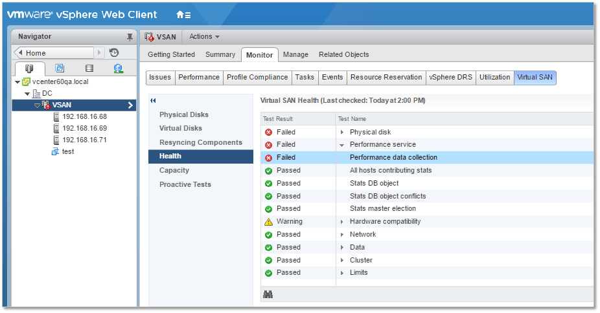This screenshot has width=600, height=313.
Task: Click the VSAN cluster icon in title bar
Action: pos(149,37)
